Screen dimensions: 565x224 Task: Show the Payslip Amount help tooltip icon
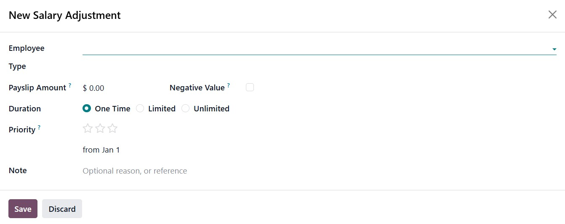70,85
